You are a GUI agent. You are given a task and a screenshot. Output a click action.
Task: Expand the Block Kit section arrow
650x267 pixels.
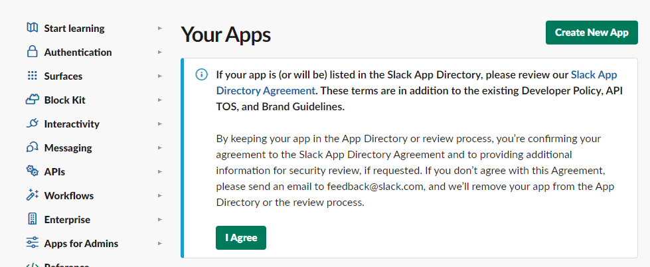tap(160, 100)
